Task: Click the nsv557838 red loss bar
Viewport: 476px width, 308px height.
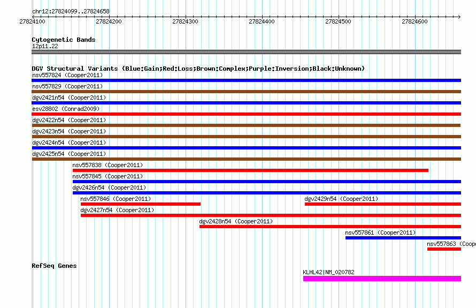Action: coord(250,170)
